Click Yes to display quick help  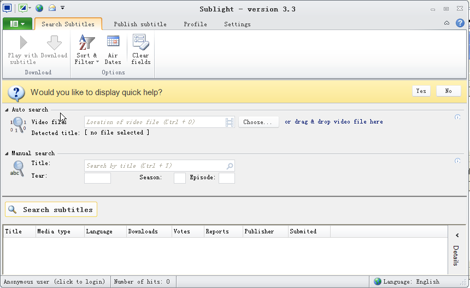[x=421, y=91]
